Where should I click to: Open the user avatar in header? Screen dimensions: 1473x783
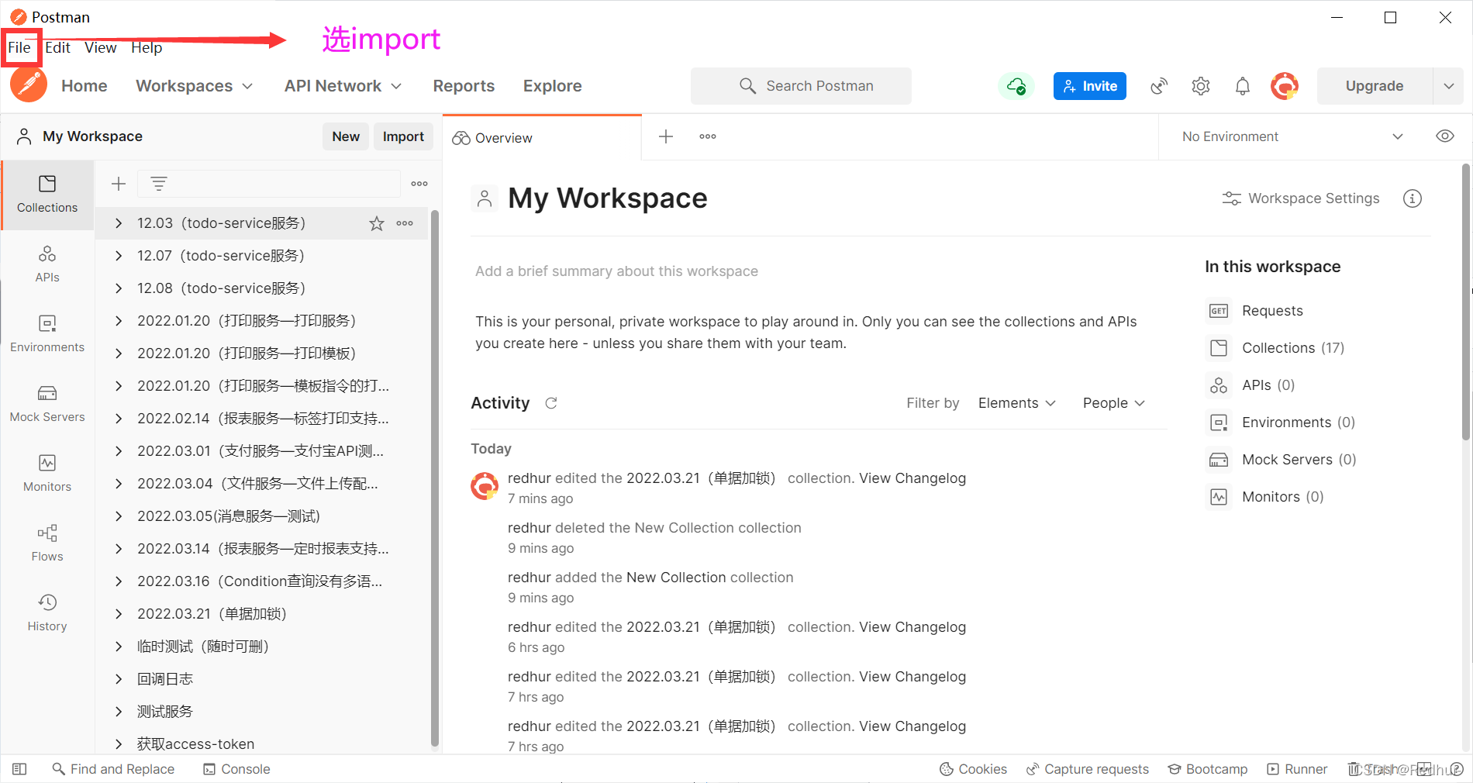(x=1285, y=86)
